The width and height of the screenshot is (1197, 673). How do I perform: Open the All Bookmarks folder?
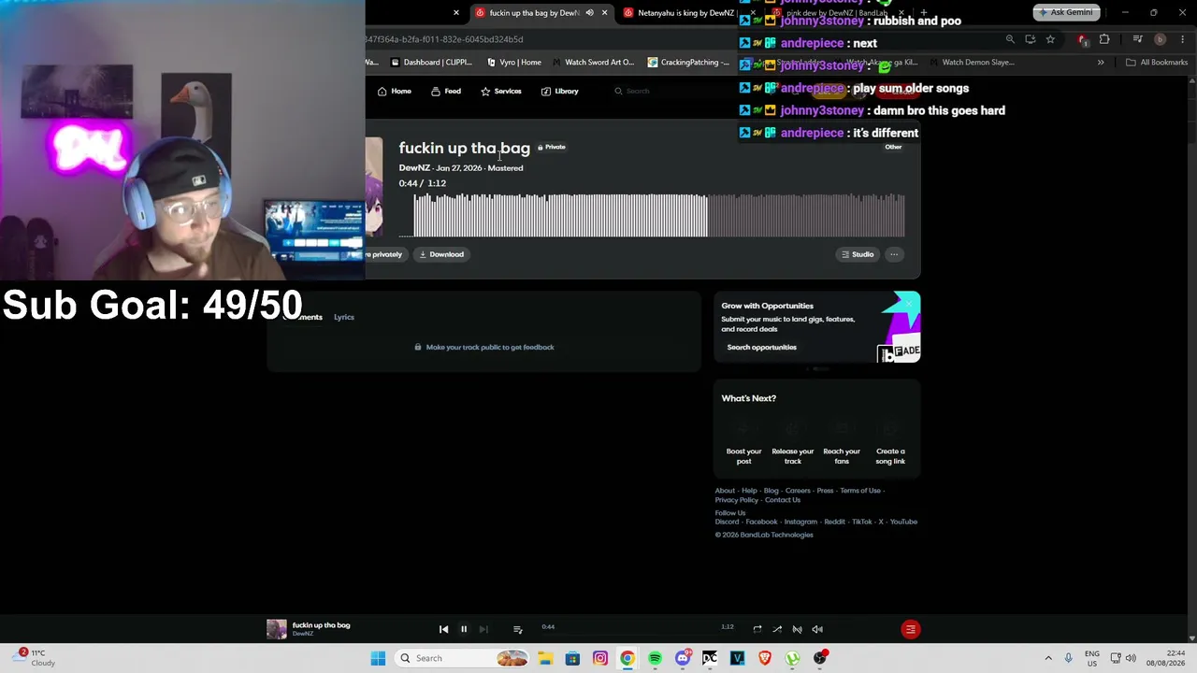(x=1157, y=63)
